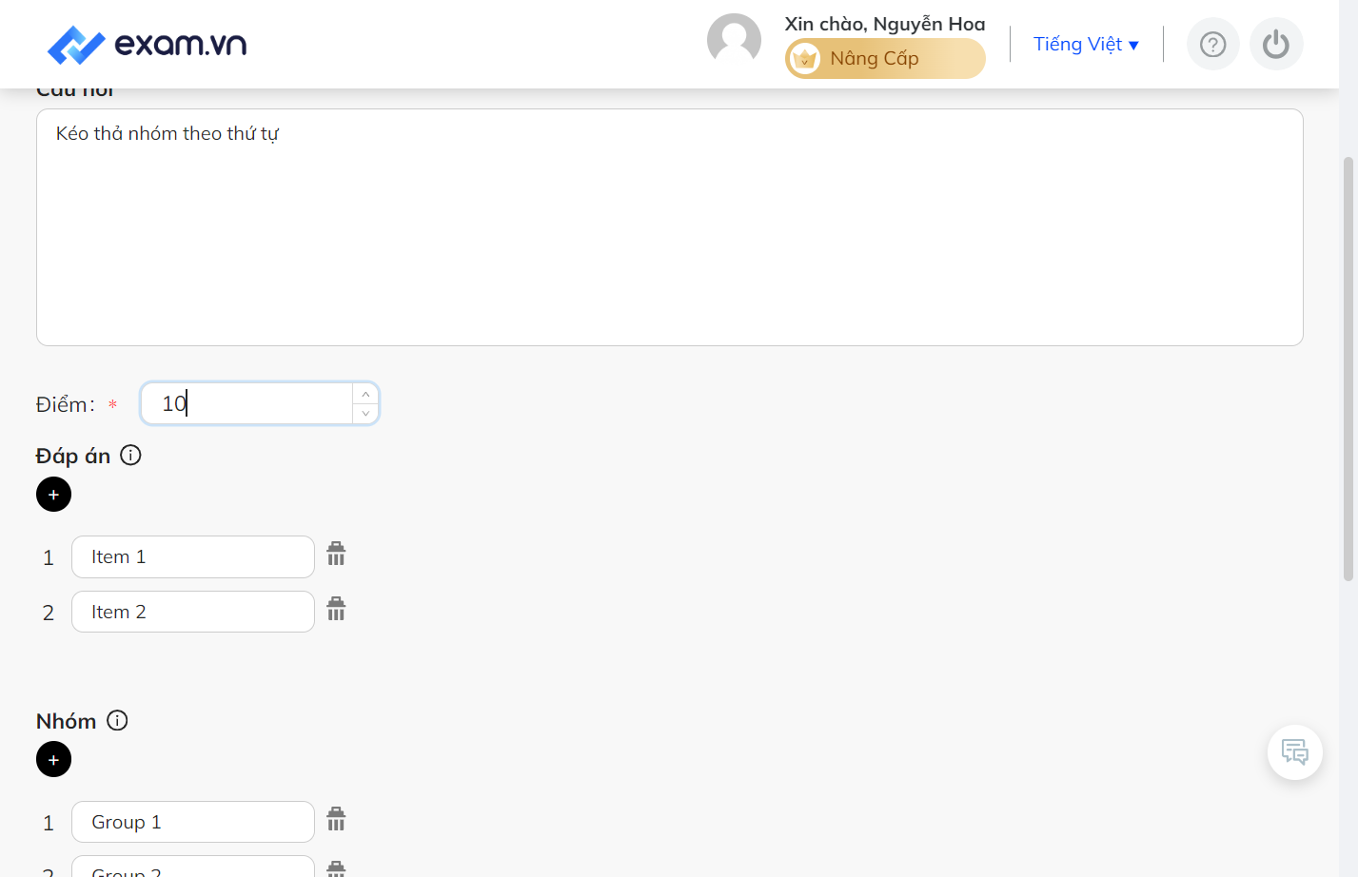Delete Item 2 using trash icon
This screenshot has width=1358, height=877.
pyautogui.click(x=336, y=609)
